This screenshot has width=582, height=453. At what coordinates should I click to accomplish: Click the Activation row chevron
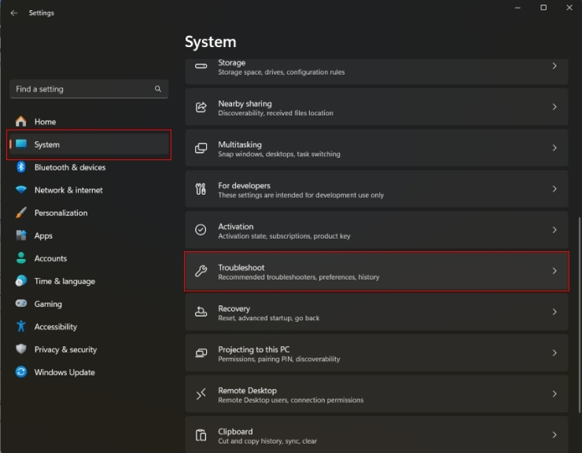(554, 230)
